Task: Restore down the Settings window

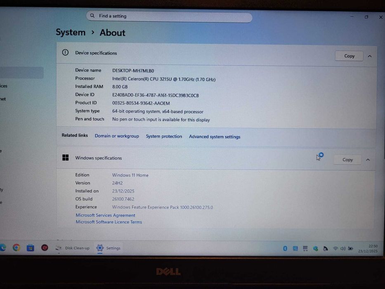Action: [366, 17]
